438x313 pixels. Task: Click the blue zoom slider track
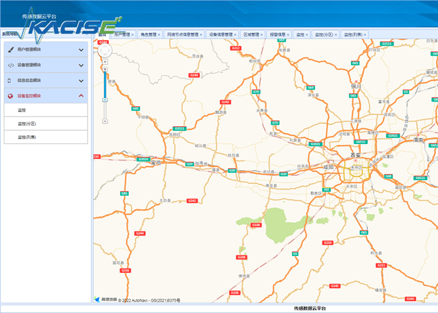[105, 85]
